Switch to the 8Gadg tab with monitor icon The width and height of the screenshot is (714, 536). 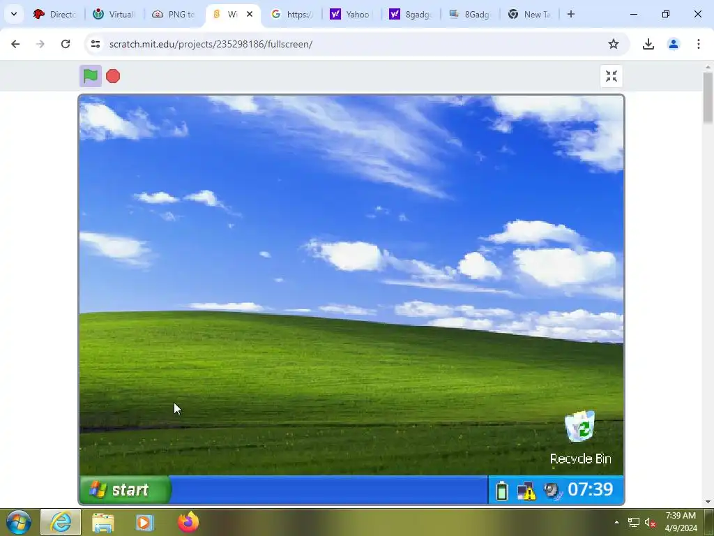469,14
